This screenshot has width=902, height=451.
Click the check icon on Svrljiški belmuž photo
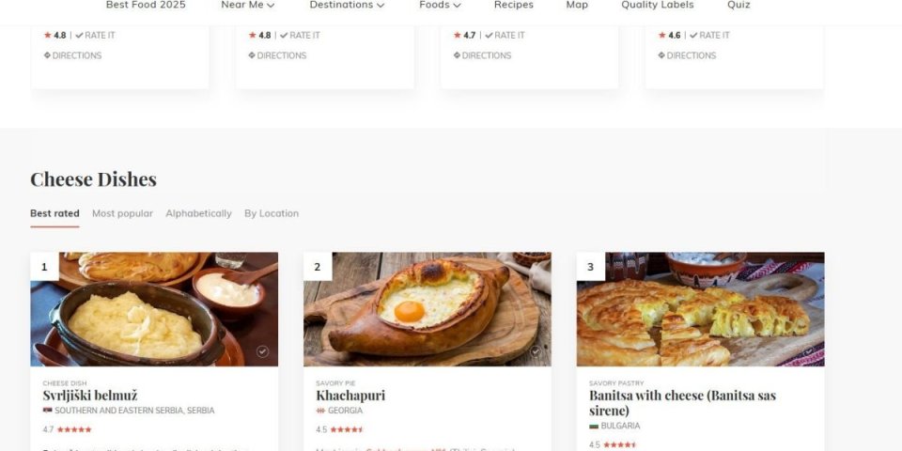tap(262, 351)
